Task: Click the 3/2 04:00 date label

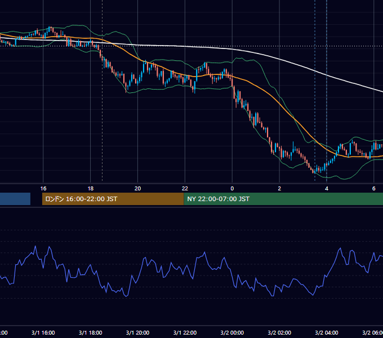Action: [x=327, y=332]
